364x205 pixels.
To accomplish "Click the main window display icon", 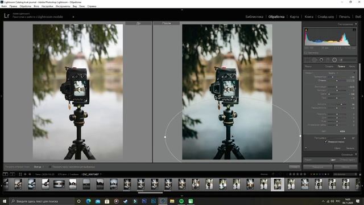I will tap(5, 174).
